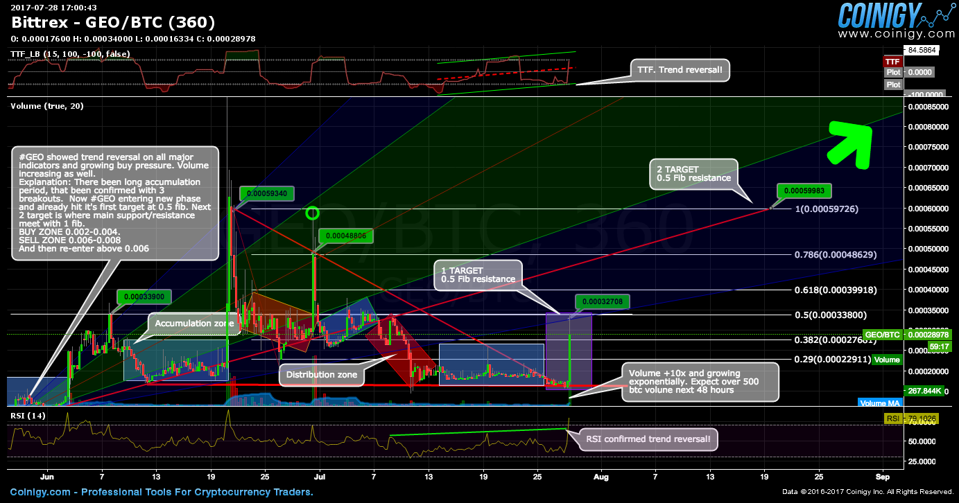
Task: Click the Distribution zone label
Action: pos(322,375)
